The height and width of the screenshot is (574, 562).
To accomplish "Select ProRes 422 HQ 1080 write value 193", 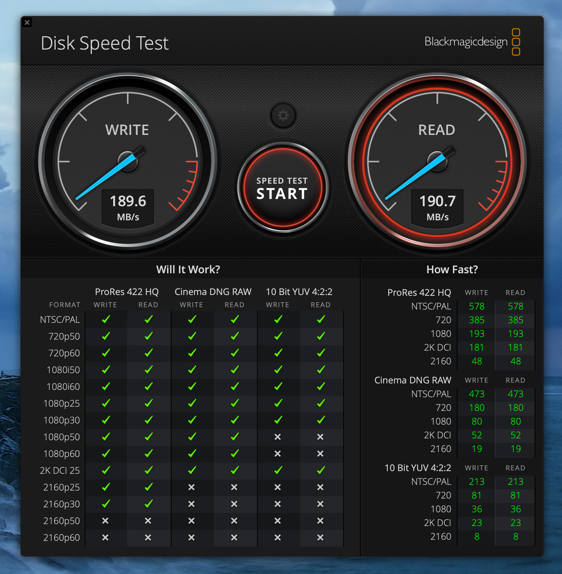I will point(477,333).
